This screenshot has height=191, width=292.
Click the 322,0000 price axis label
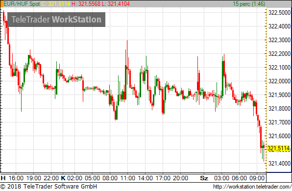[x=279, y=81]
